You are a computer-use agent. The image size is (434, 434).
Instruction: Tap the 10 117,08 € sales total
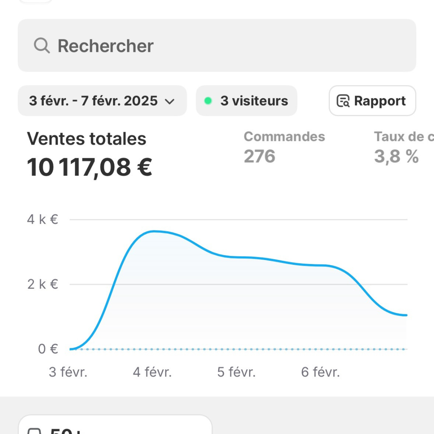[x=89, y=167]
